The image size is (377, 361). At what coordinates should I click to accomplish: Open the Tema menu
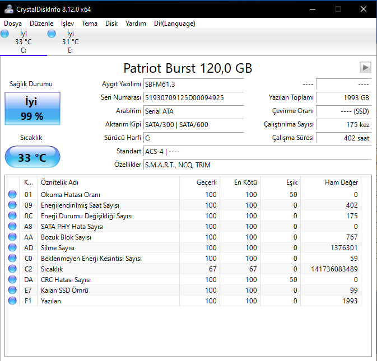(x=90, y=24)
